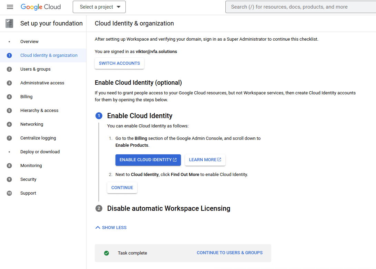
Task: Click the green Task complete checkmark icon
Action: tap(106, 253)
